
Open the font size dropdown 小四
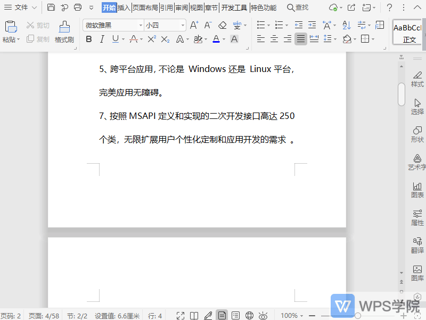coord(183,25)
